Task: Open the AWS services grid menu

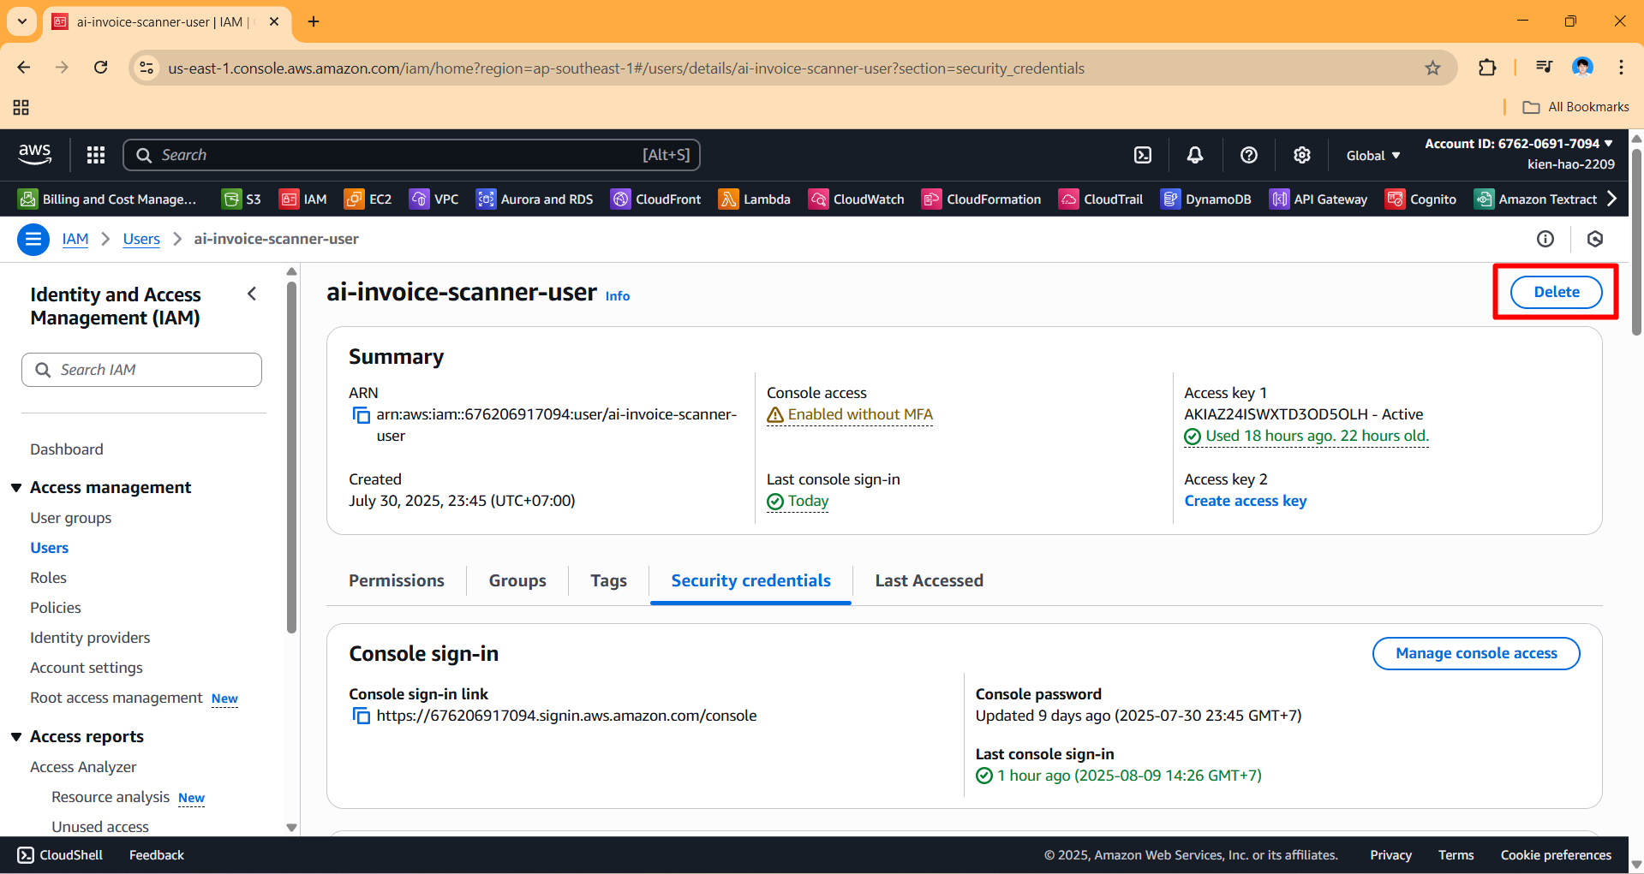Action: point(95,155)
